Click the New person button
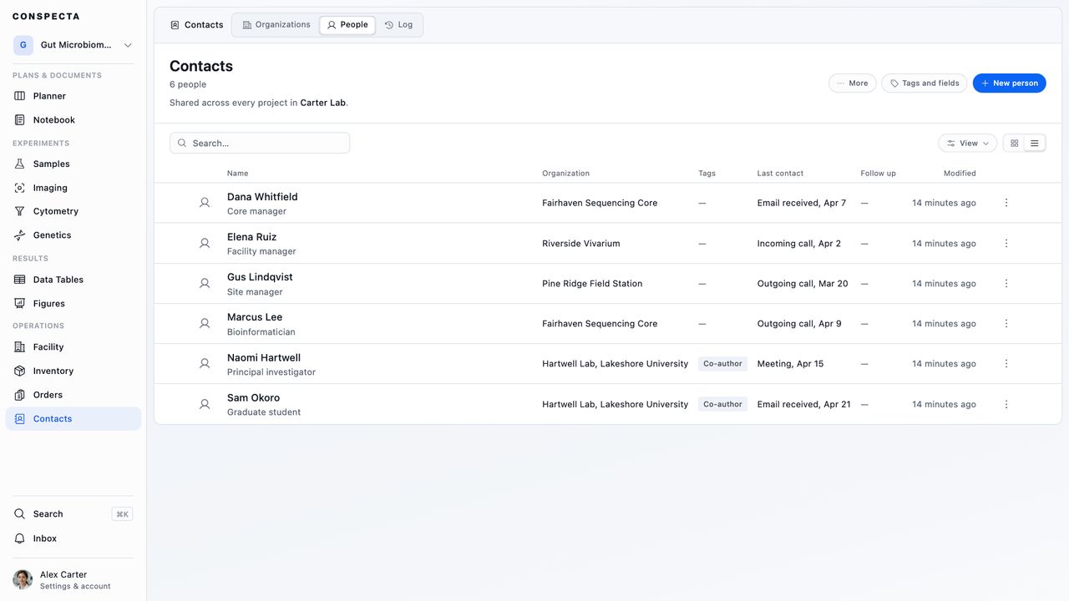 1010,83
